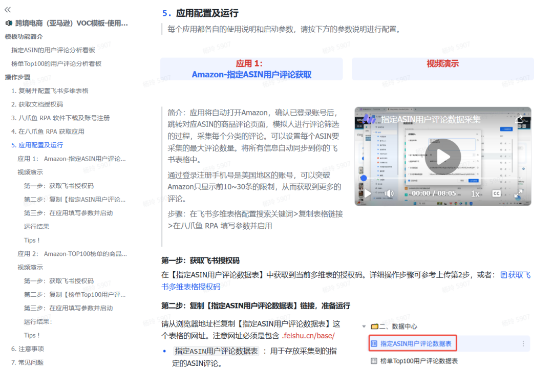Mute the video with the speaker icon
This screenshot has width=553, height=370.
[390, 193]
